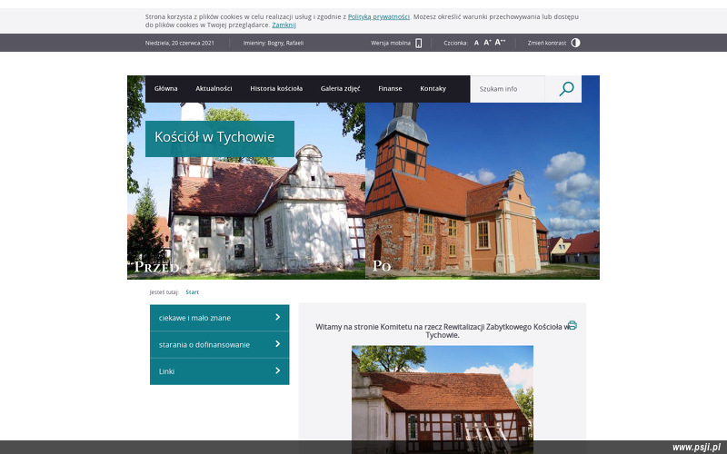Go to Aktualności menu item
This screenshot has width=727, height=454.
point(214,89)
